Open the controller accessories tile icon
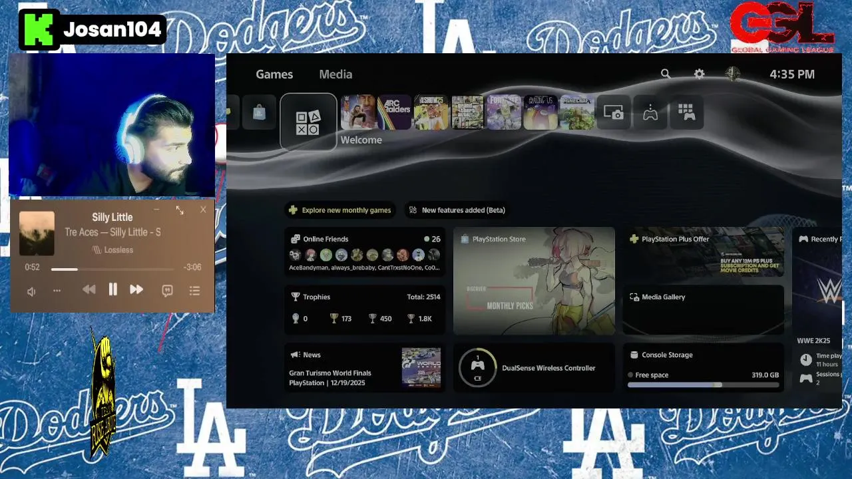The width and height of the screenshot is (852, 479). click(650, 112)
